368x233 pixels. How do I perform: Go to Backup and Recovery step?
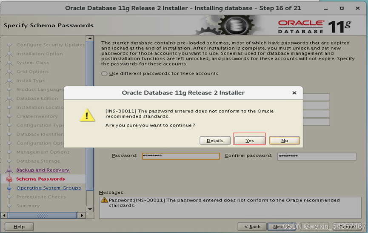pyautogui.click(x=43, y=170)
